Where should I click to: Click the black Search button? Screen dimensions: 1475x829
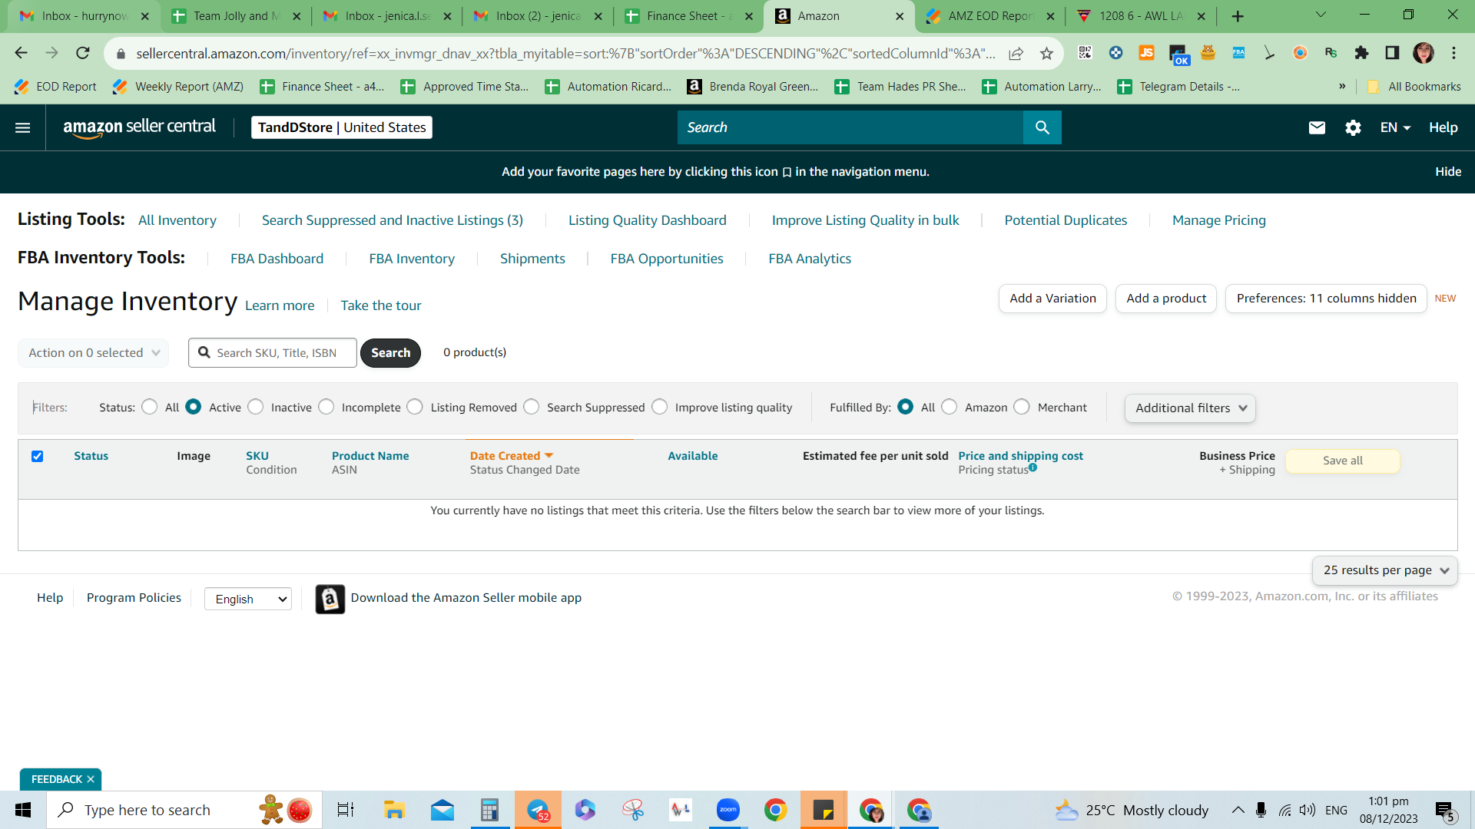(x=390, y=353)
